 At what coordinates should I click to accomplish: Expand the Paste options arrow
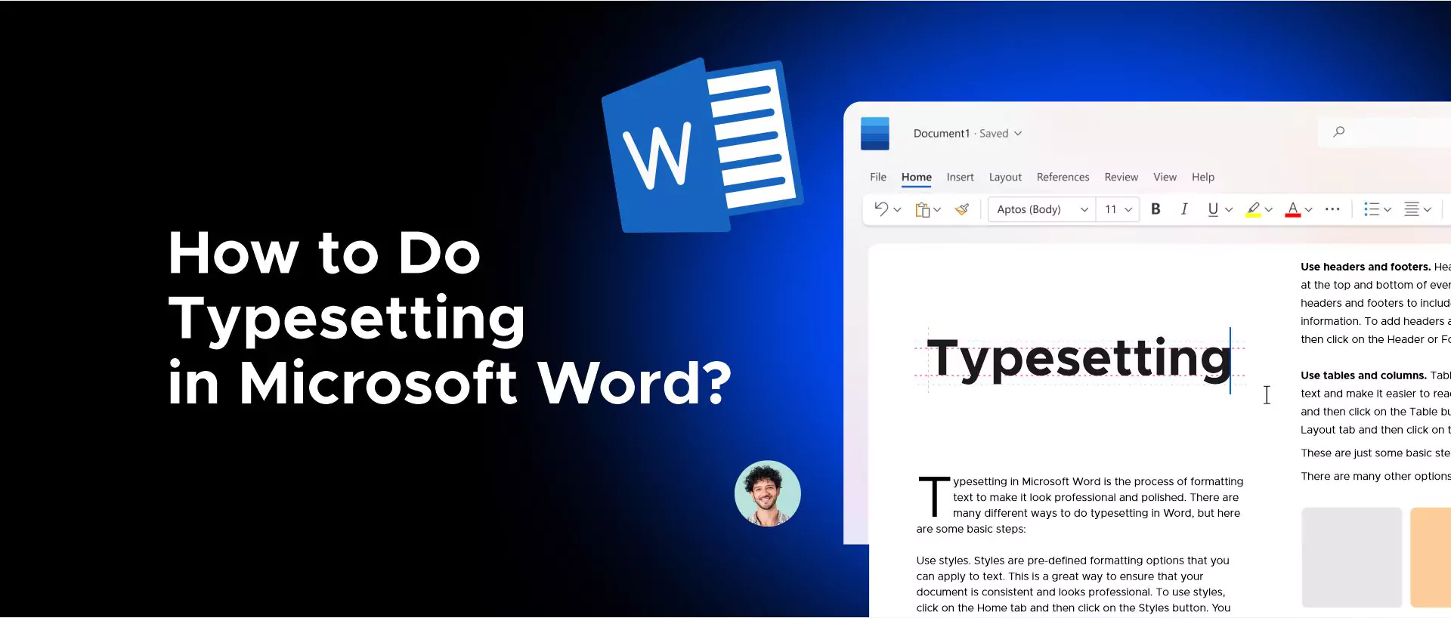937,210
